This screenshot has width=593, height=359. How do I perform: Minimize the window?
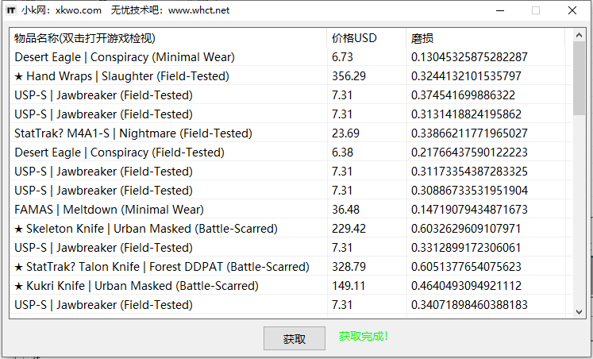[x=500, y=10]
